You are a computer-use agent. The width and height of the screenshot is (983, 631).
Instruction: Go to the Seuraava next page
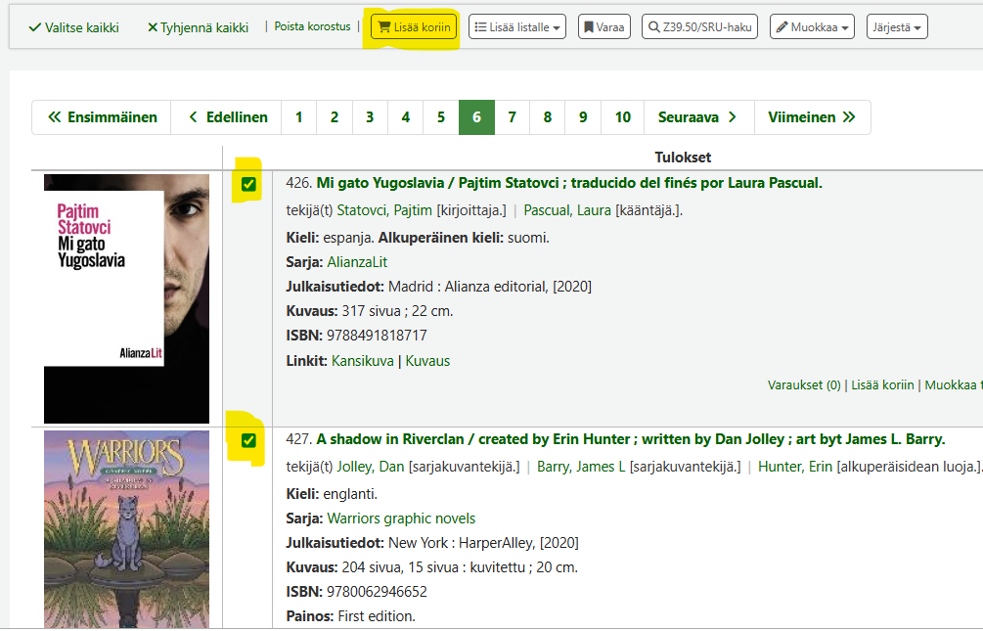(x=699, y=117)
